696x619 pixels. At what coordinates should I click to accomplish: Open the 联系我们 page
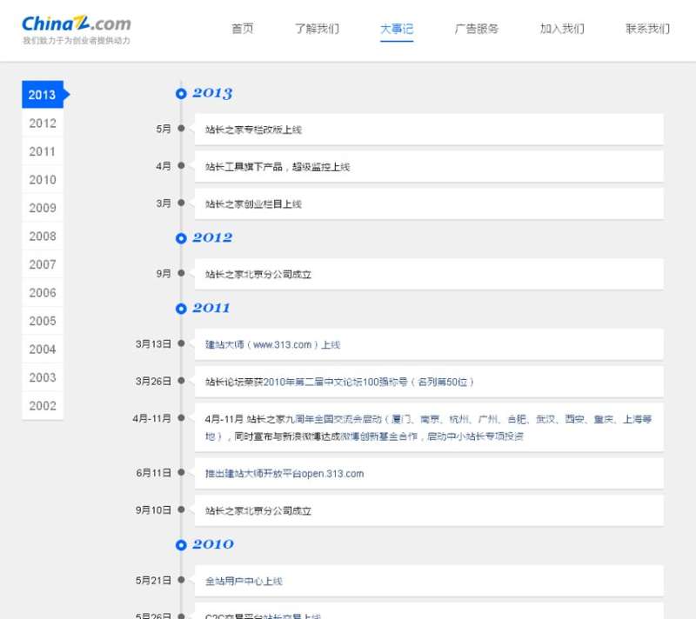click(647, 29)
